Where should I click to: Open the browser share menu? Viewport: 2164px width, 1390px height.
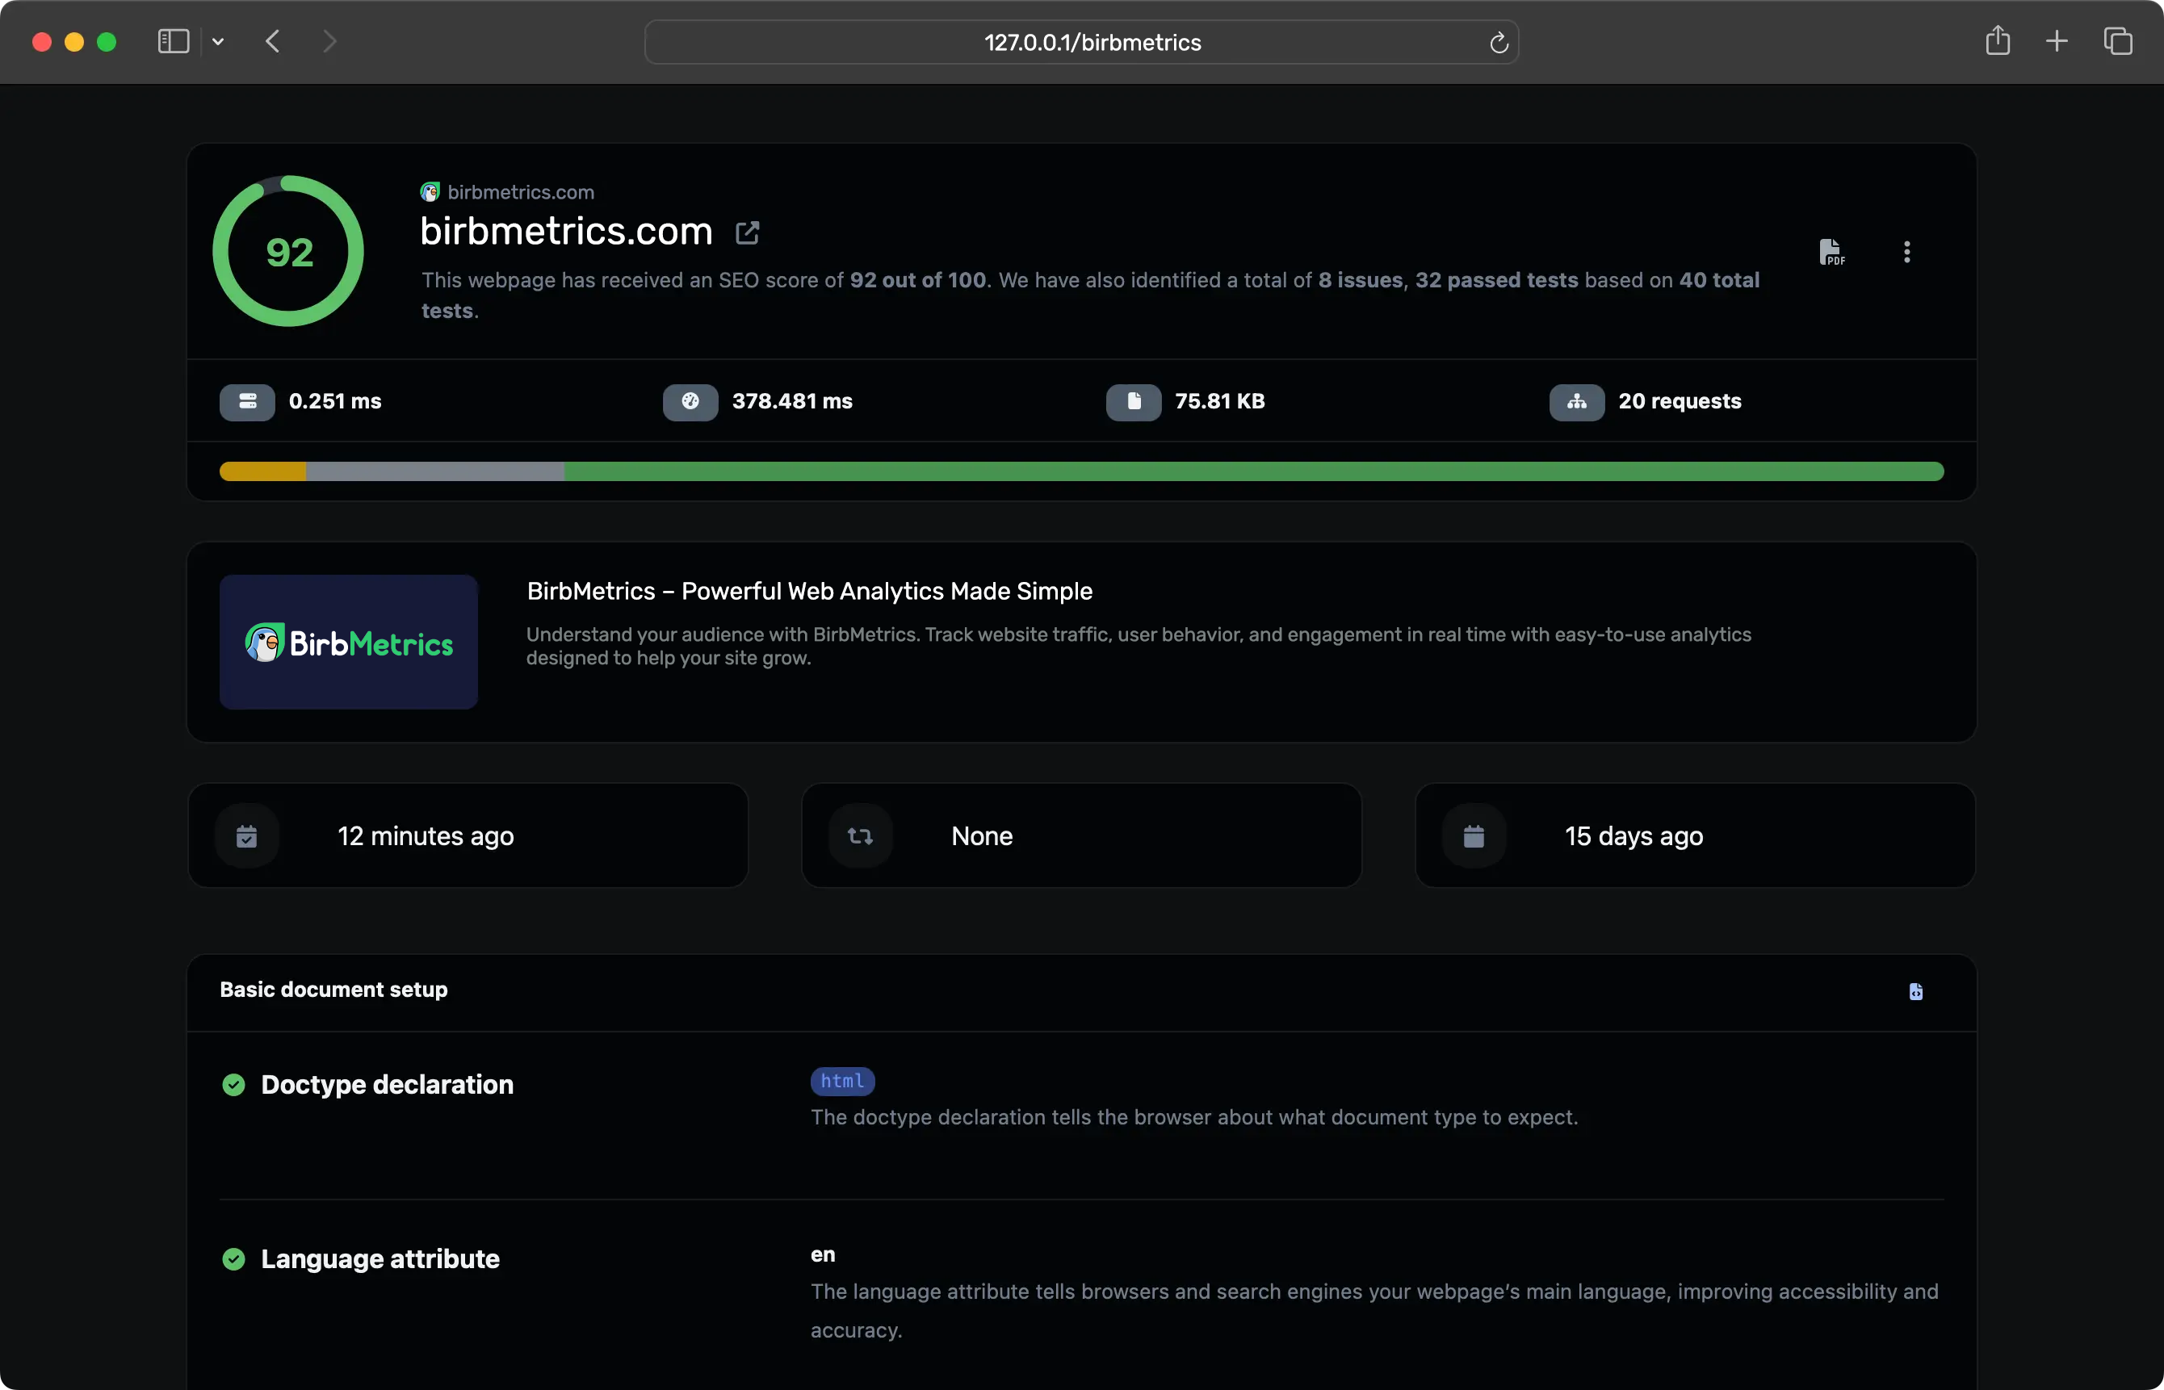(x=1998, y=40)
